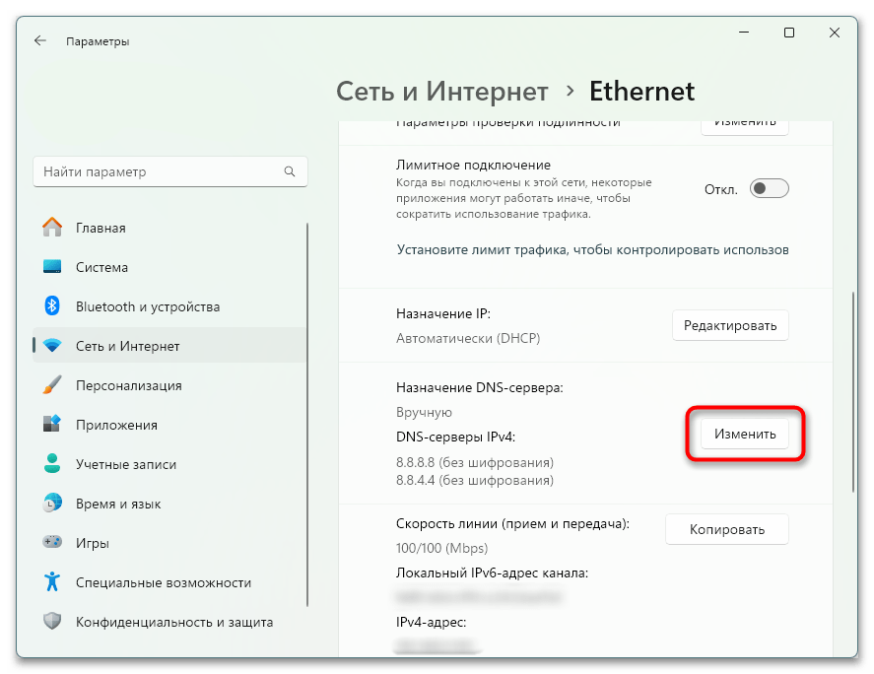The image size is (874, 674).
Task: Click Редактировать for IP assignment
Action: (730, 325)
